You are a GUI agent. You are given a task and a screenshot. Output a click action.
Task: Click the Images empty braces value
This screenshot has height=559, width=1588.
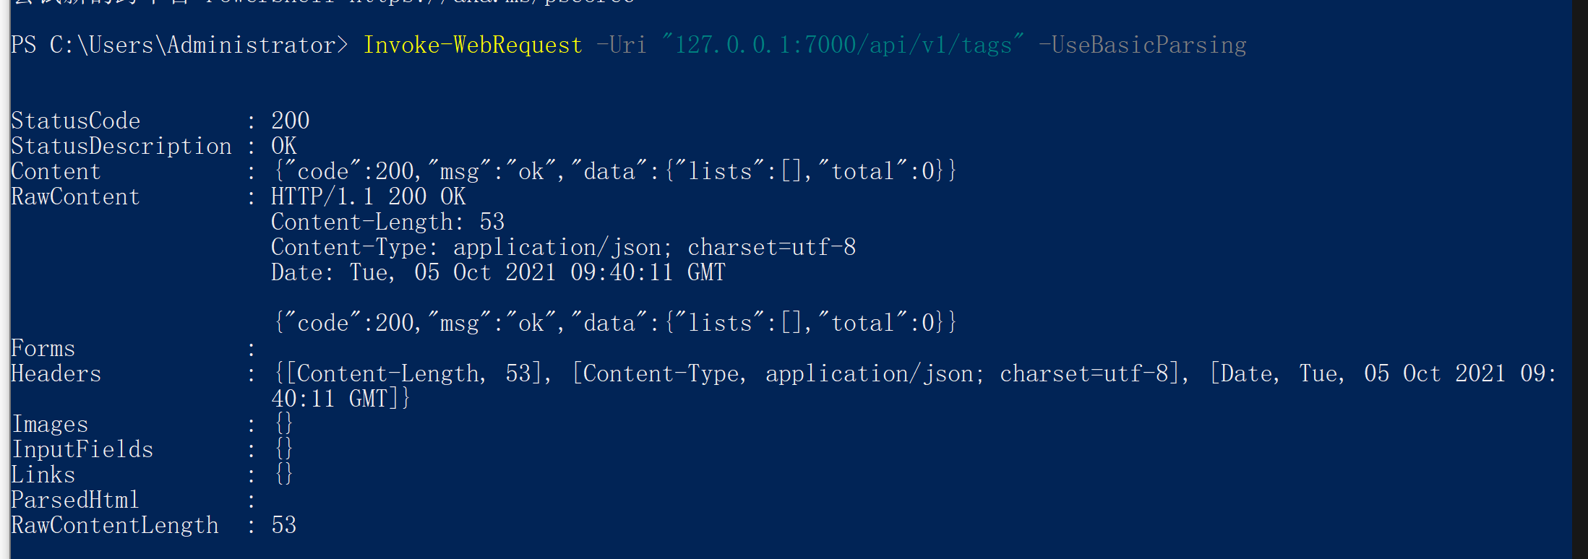pos(284,424)
